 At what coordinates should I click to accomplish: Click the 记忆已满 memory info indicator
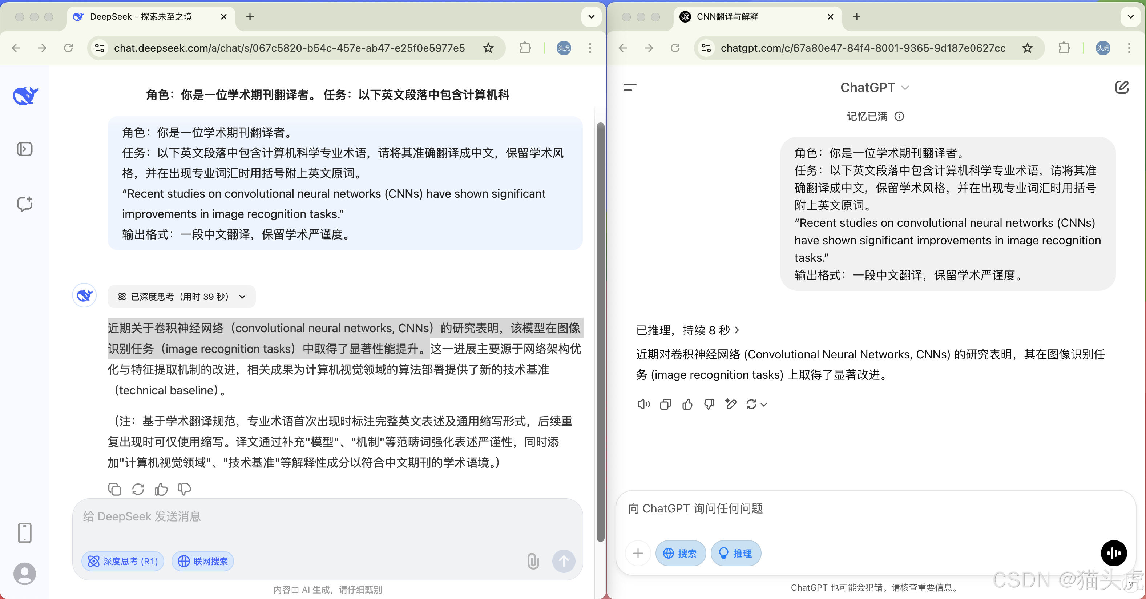pyautogui.click(x=899, y=116)
